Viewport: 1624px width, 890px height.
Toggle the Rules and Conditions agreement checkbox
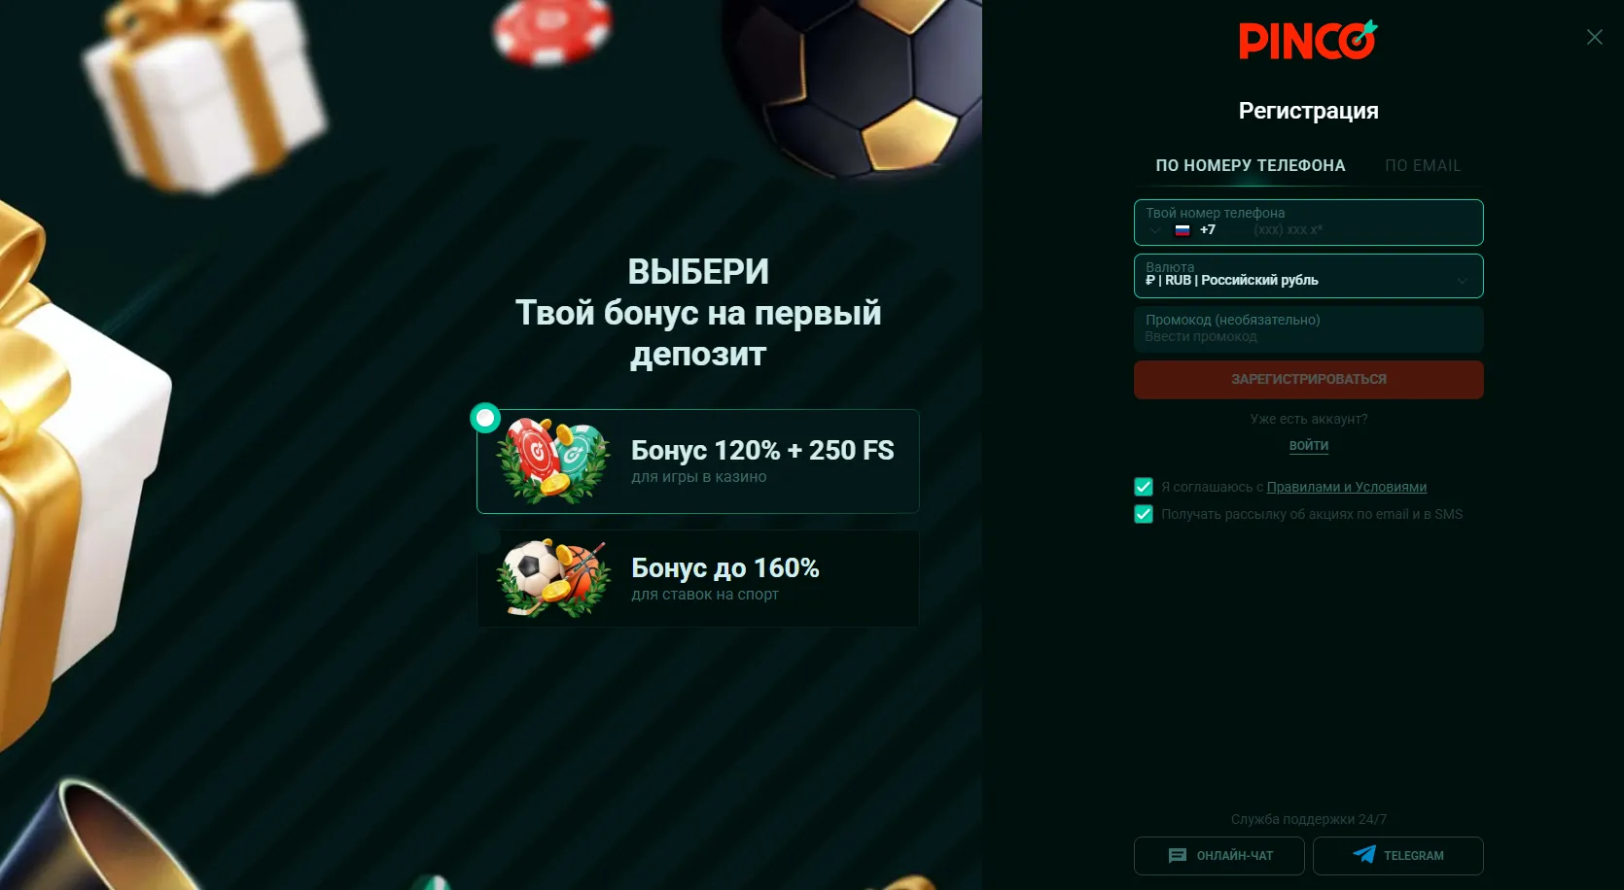tap(1144, 487)
